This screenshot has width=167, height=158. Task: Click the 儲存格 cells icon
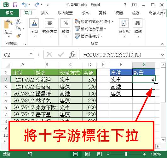pos(124,23)
